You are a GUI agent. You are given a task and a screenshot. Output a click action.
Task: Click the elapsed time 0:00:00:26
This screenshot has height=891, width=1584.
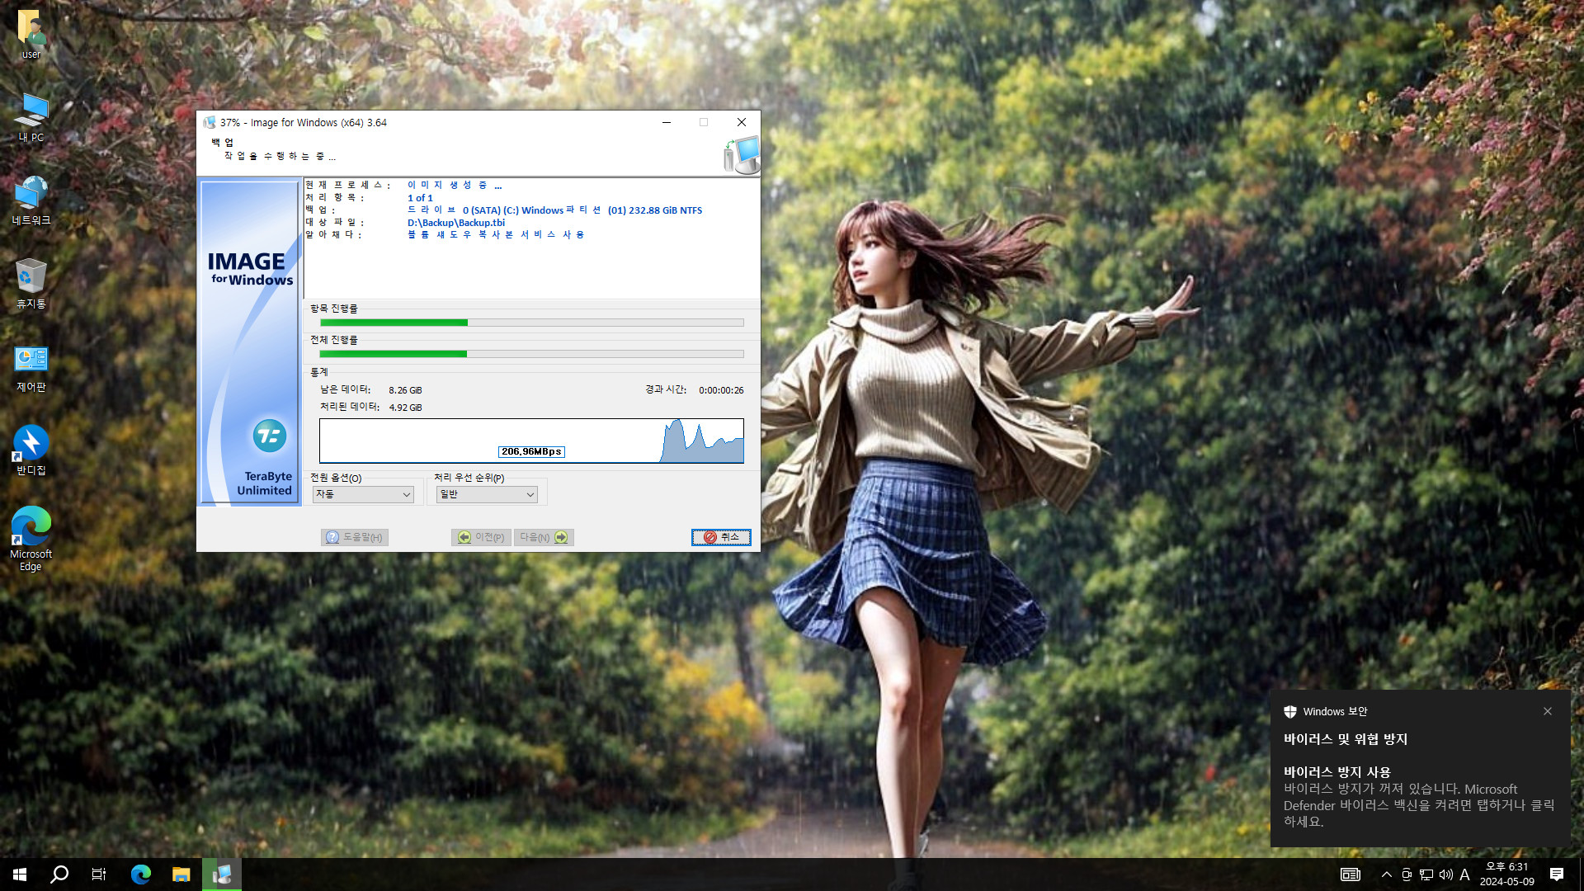(x=721, y=390)
